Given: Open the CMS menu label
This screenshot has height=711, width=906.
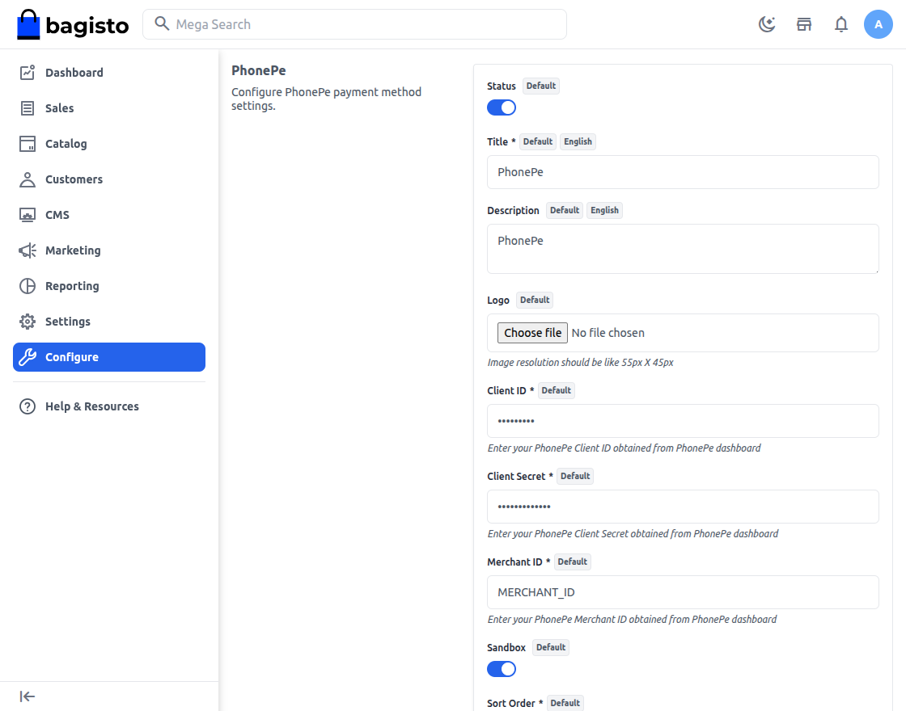Looking at the screenshot, I should [57, 215].
